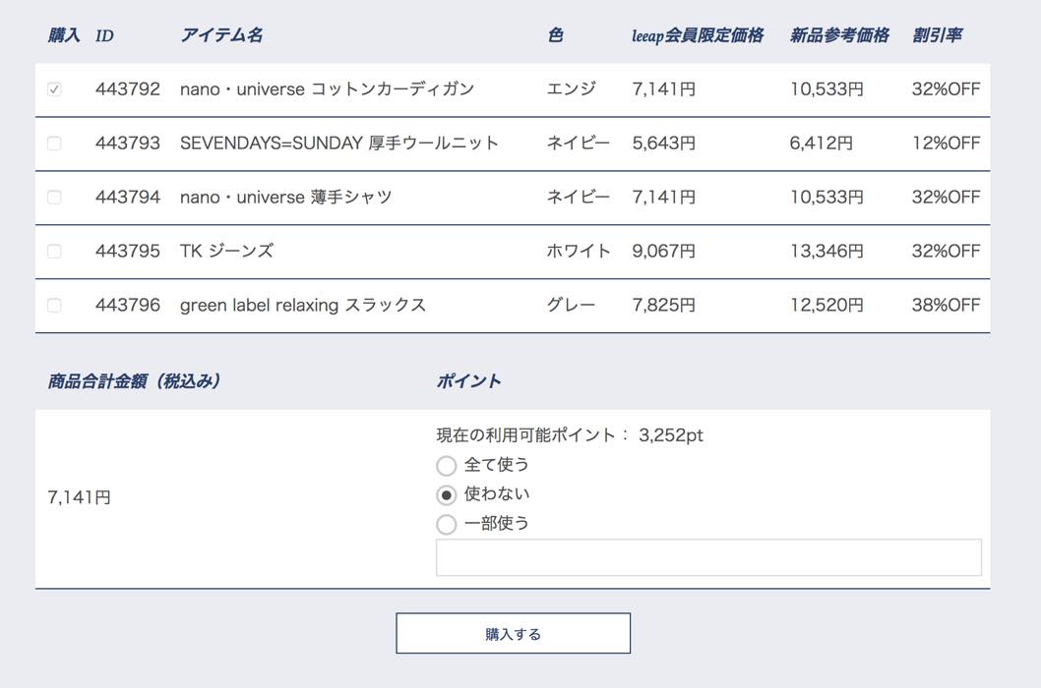The height and width of the screenshot is (688, 1041).
Task: Select the 全て使う points radio button
Action: (x=446, y=466)
